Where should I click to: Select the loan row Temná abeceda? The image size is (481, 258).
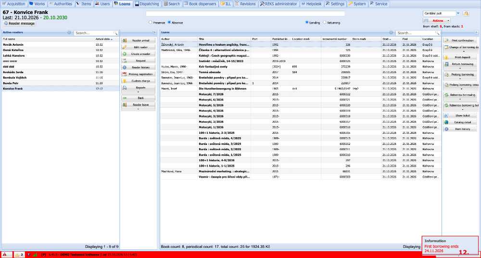pos(301,72)
